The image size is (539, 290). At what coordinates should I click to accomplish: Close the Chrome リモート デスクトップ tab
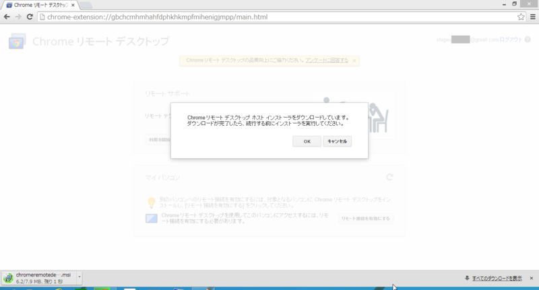click(73, 5)
